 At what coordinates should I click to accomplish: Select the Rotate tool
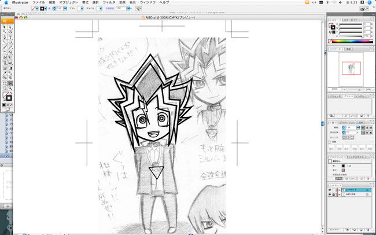pos(5,52)
